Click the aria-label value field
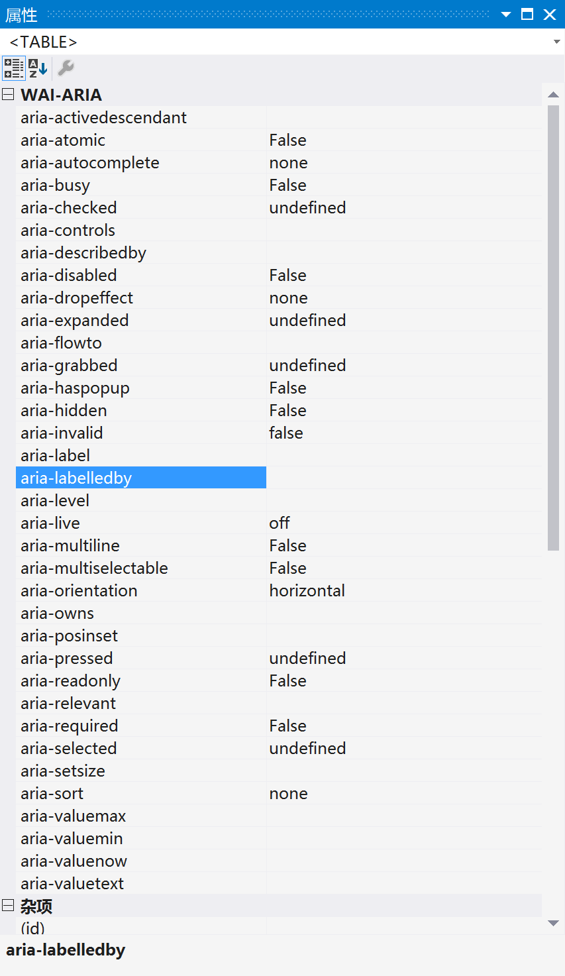565x976 pixels. click(x=403, y=455)
